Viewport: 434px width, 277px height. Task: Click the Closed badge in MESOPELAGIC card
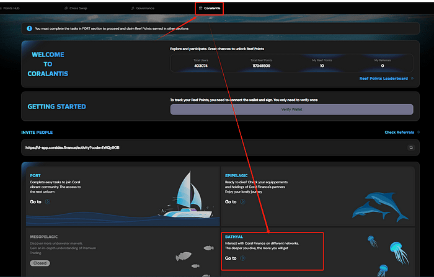(x=40, y=263)
